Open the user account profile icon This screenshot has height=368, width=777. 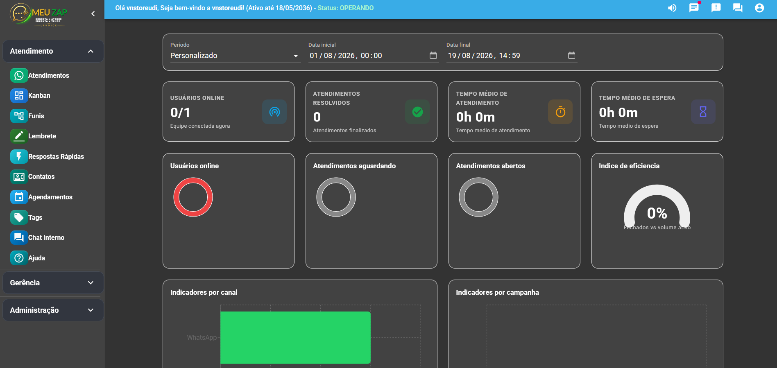pos(759,8)
